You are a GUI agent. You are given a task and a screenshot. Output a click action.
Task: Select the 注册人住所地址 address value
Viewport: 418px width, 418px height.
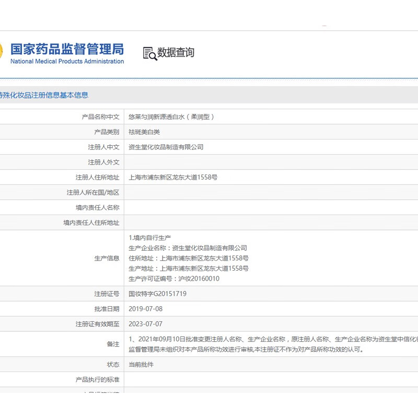pyautogui.click(x=173, y=177)
